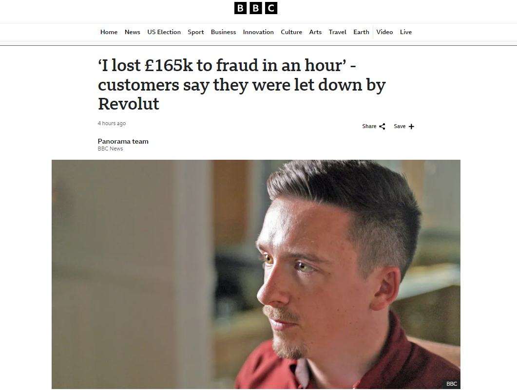The image size is (517, 392).
Task: Click the article's main photo of the man
Action: click(256, 275)
